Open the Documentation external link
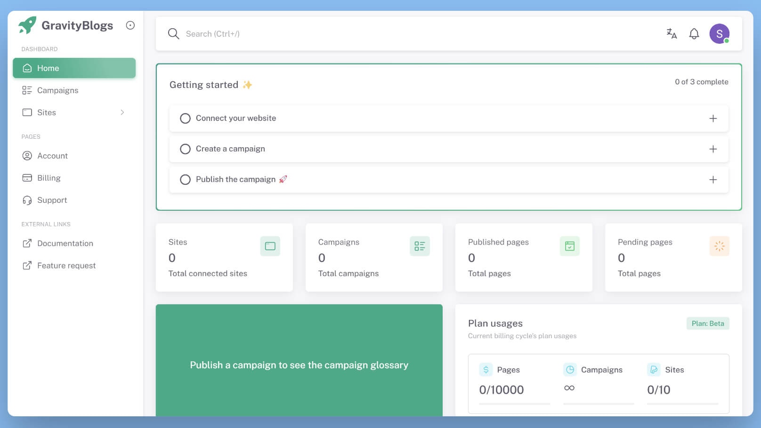The image size is (761, 428). (65, 243)
